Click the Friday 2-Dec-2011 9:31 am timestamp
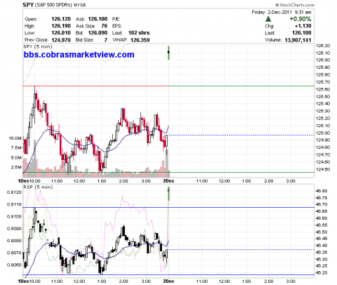The width and height of the screenshot is (337, 285). tap(282, 12)
